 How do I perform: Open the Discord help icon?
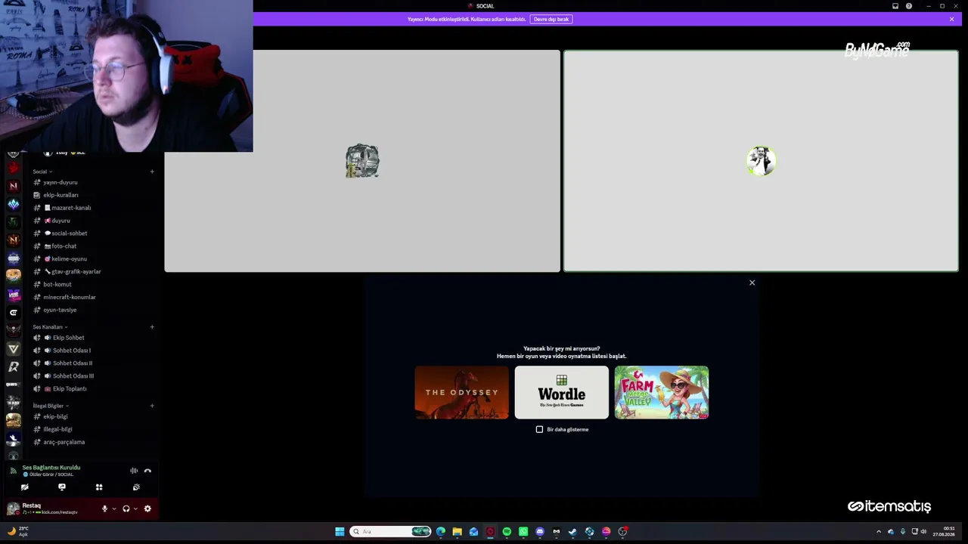point(909,6)
